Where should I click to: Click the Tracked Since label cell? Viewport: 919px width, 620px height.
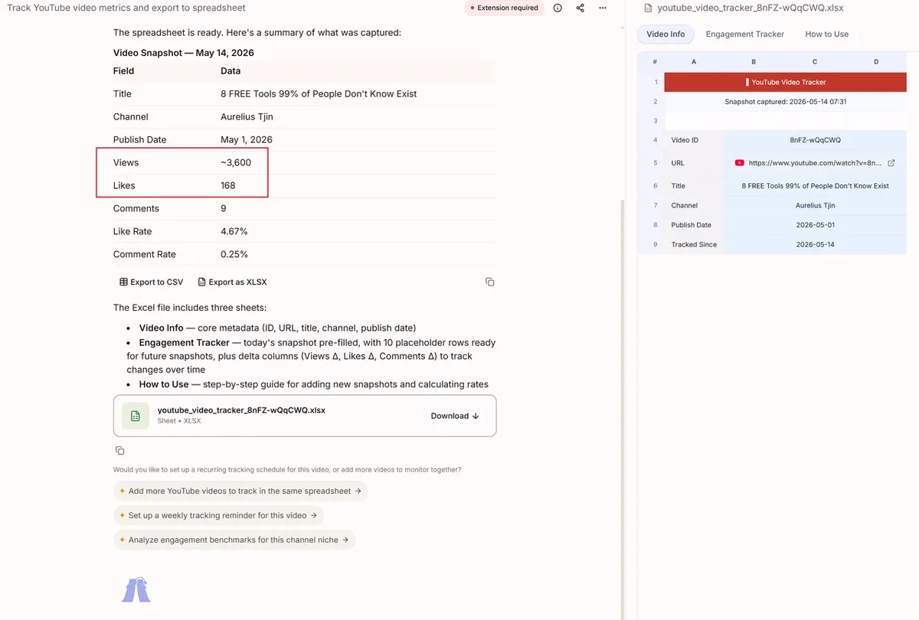pyautogui.click(x=694, y=245)
